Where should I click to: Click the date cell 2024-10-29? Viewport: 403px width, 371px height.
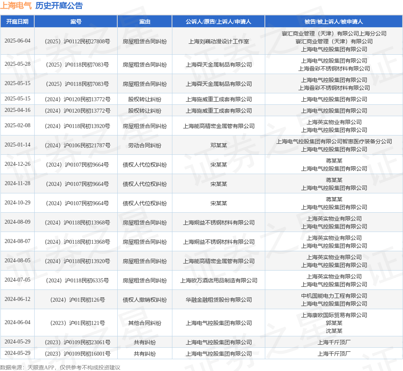tap(17, 203)
